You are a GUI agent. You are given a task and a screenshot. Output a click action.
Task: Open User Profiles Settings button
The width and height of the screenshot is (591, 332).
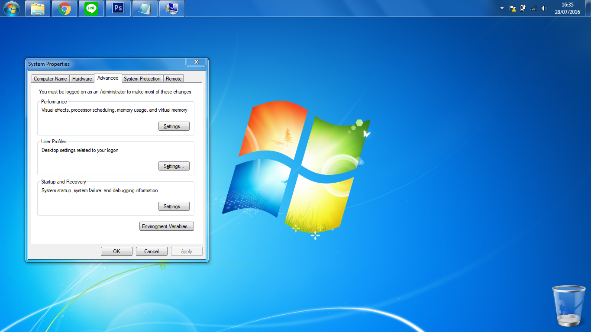pos(174,166)
